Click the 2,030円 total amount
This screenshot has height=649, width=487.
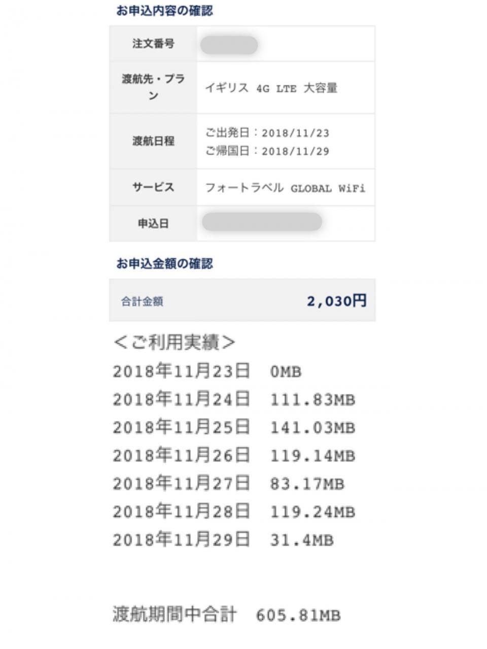click(x=336, y=301)
